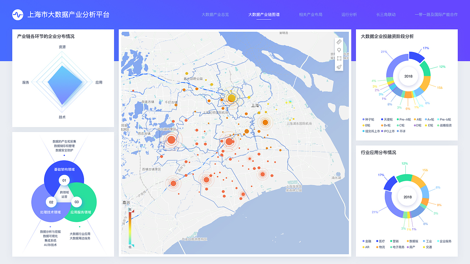Open the 一带一路及国际产能合作 tab

(x=436, y=15)
